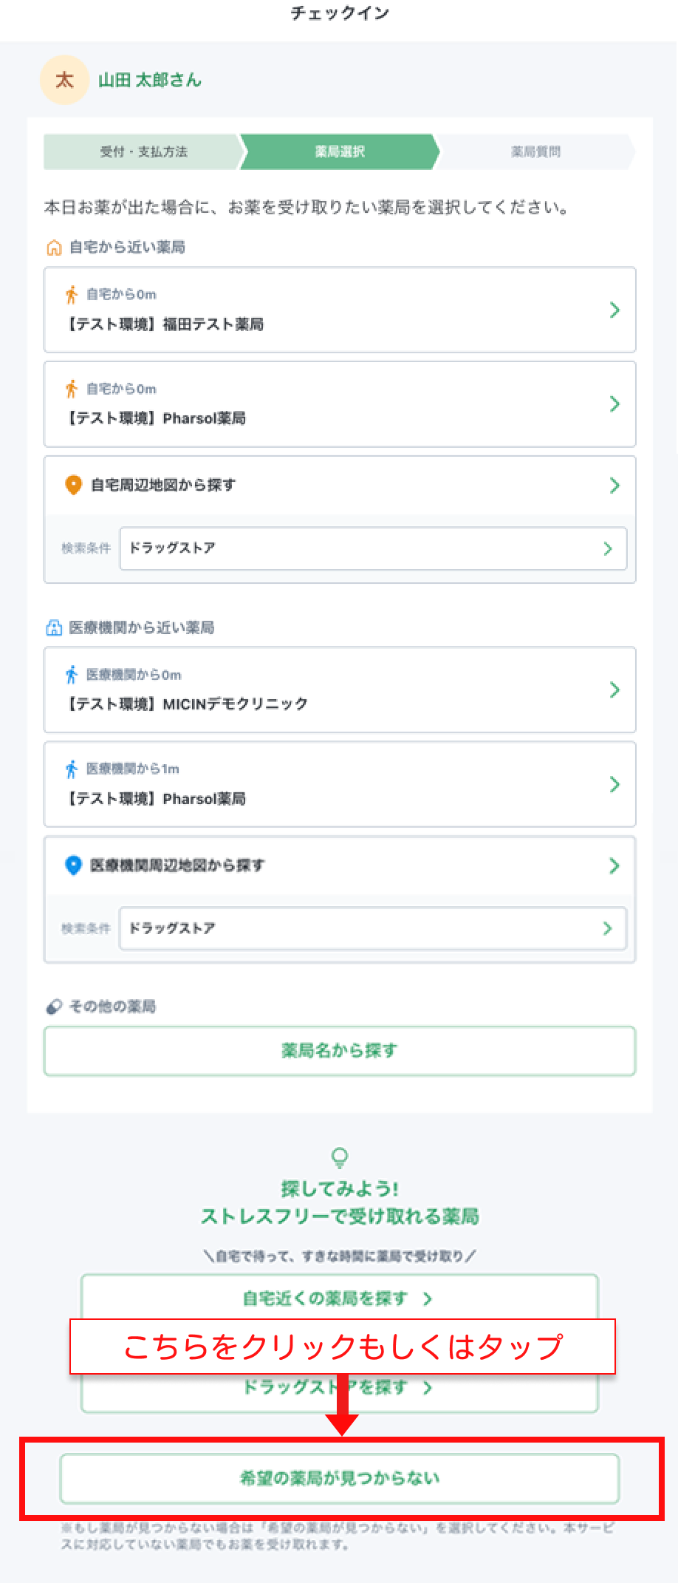Screen dimensions: 678x1583
Task: Click the 薬局名から探す button
Action: pos(339,1050)
